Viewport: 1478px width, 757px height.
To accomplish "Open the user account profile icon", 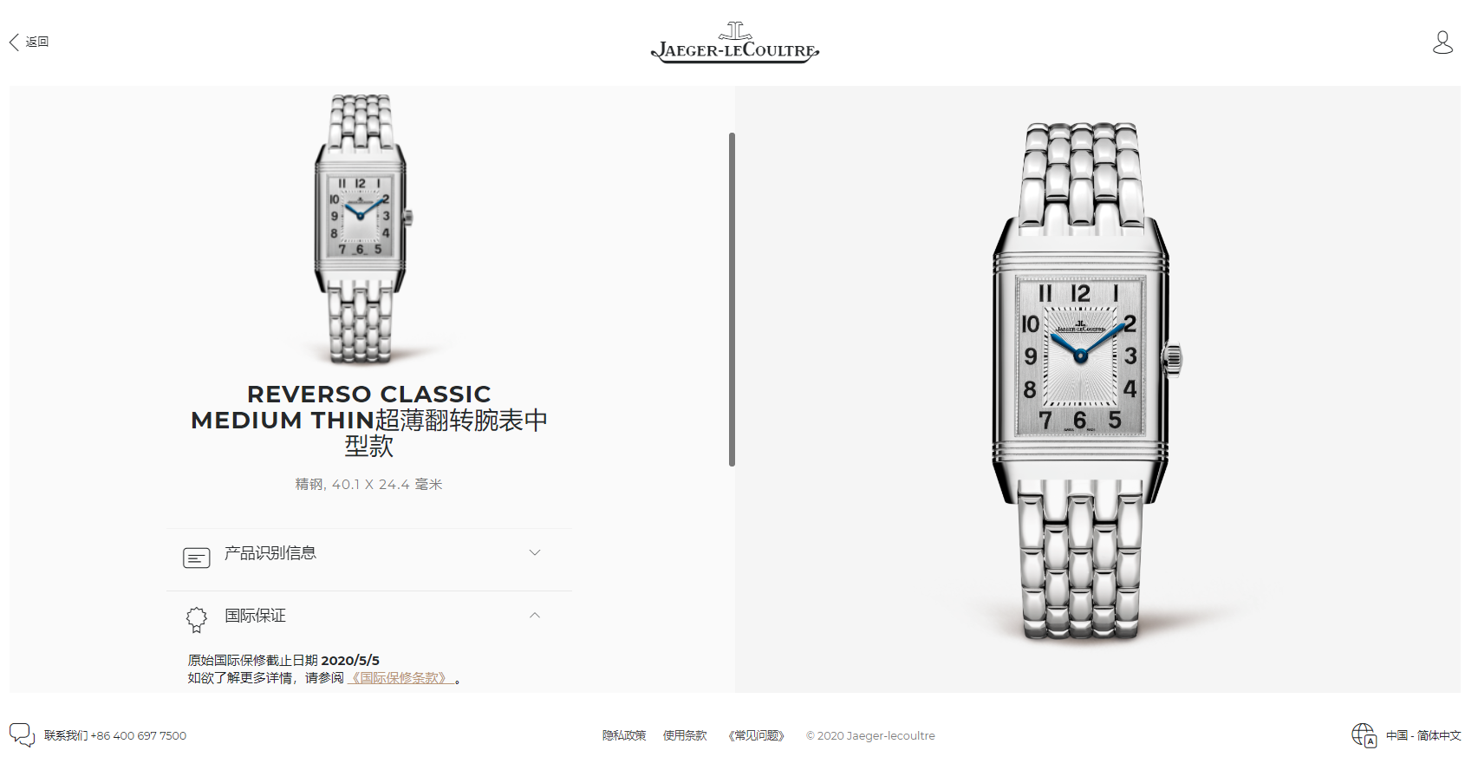I will point(1442,42).
